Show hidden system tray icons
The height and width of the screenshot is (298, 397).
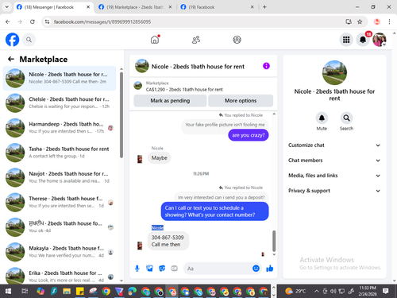pos(316,292)
